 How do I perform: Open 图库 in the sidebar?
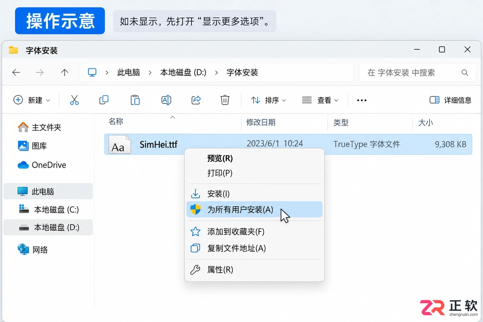(x=32, y=146)
